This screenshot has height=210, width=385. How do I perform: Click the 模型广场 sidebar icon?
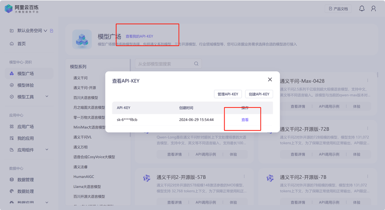click(12, 74)
